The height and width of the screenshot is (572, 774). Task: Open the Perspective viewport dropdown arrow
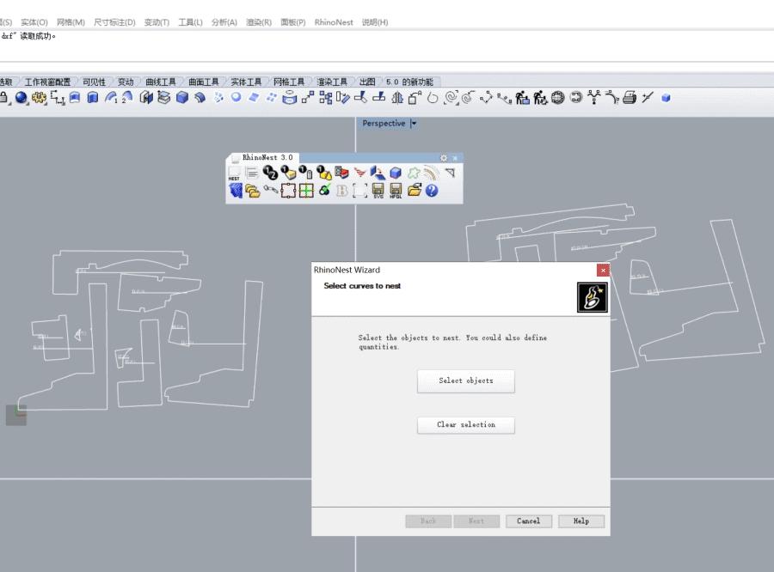coord(414,124)
